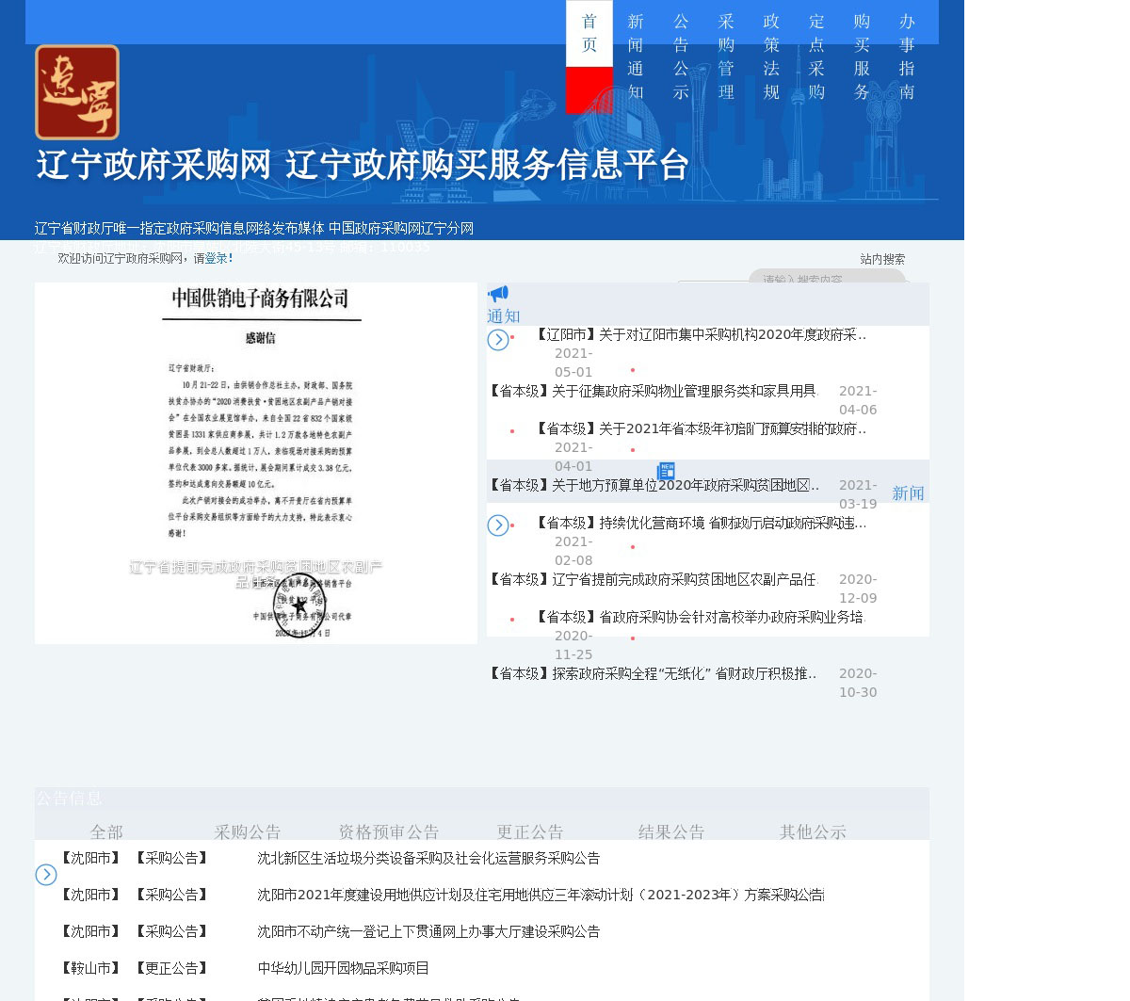The width and height of the screenshot is (1130, 1001).
Task: Click the 2020-12-09 date text
Action: coord(858,589)
